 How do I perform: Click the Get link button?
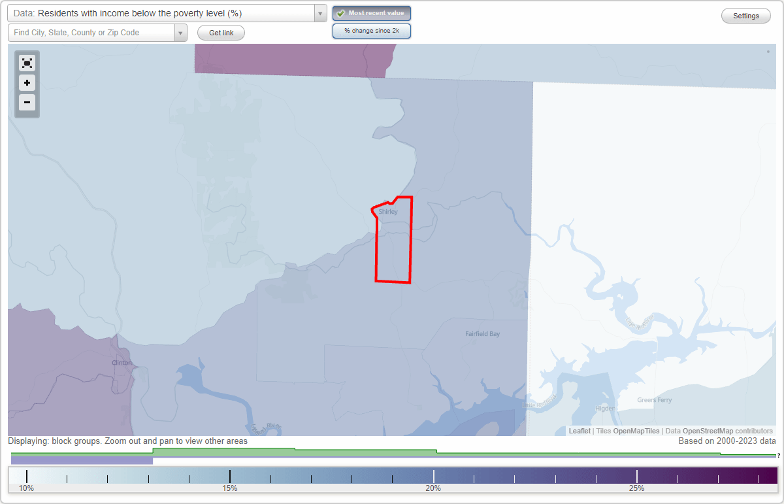[x=220, y=32]
